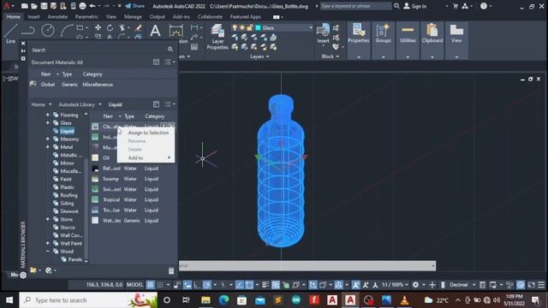
Task: Choose Assign to Selection
Action: click(x=148, y=133)
